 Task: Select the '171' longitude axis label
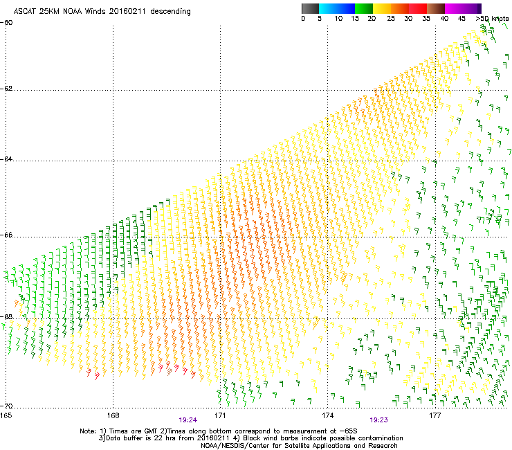(220, 415)
